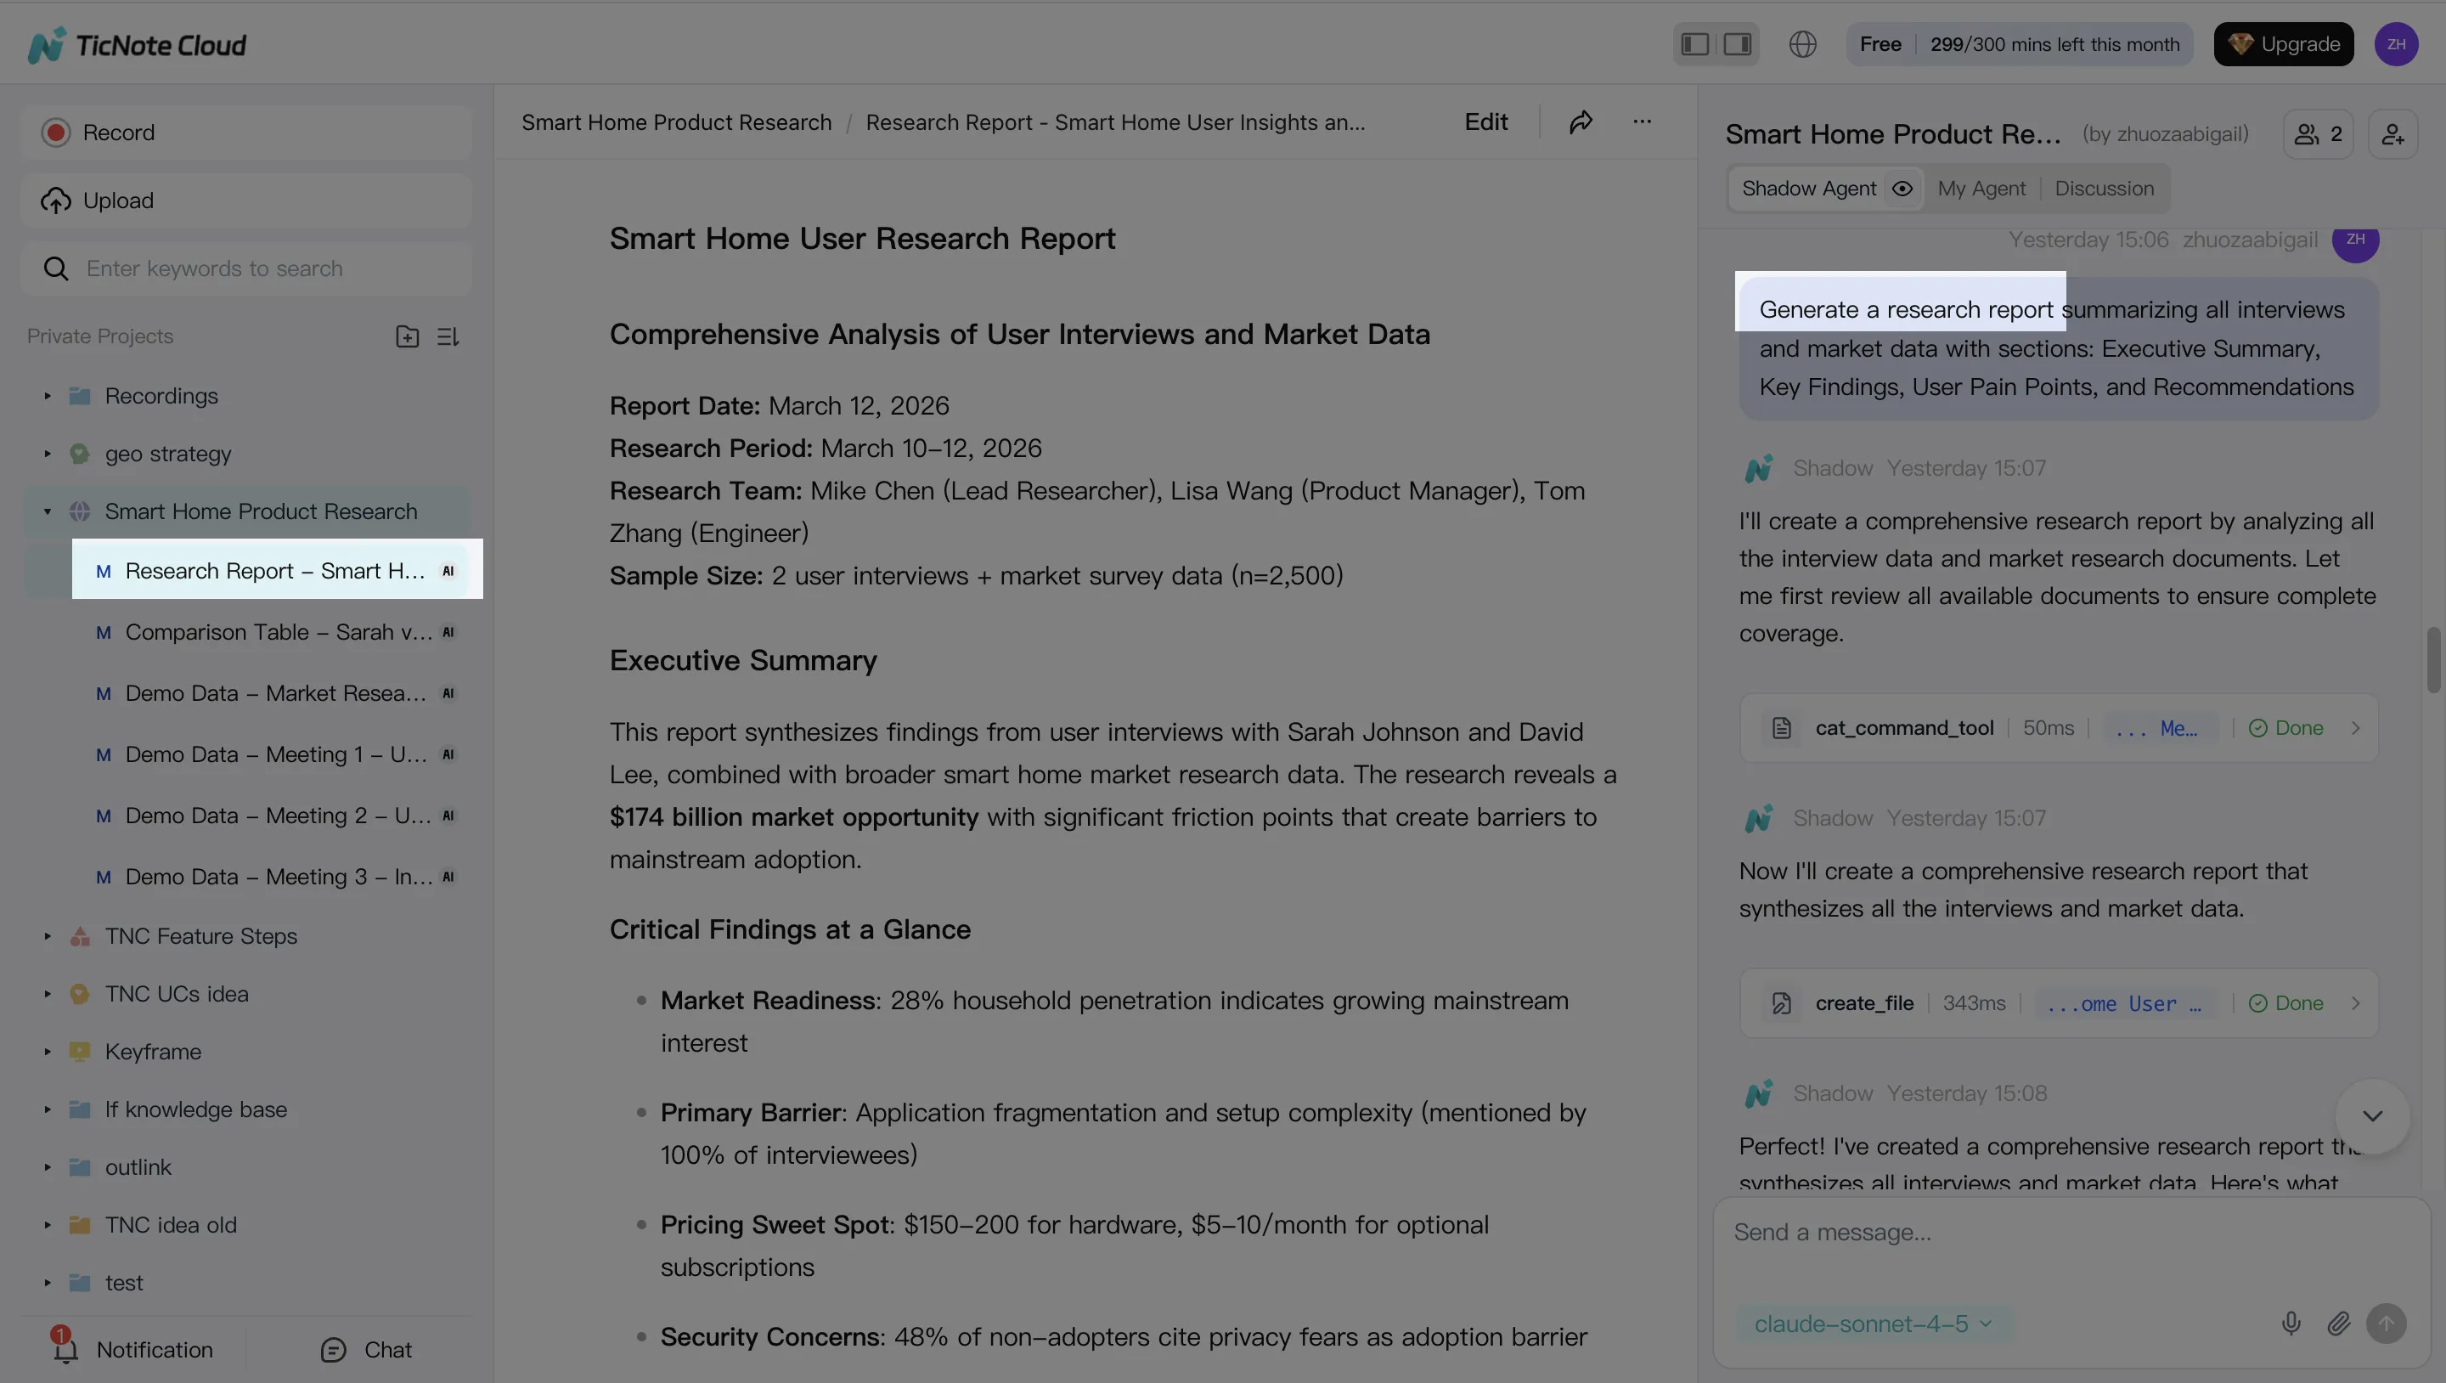Open the share icon for the report
Viewport: 2446px width, 1383px height.
tap(1581, 121)
